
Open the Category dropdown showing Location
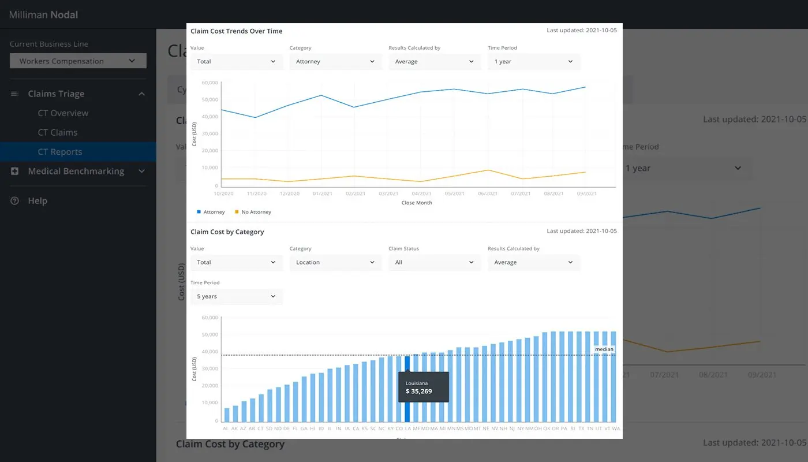pyautogui.click(x=335, y=262)
